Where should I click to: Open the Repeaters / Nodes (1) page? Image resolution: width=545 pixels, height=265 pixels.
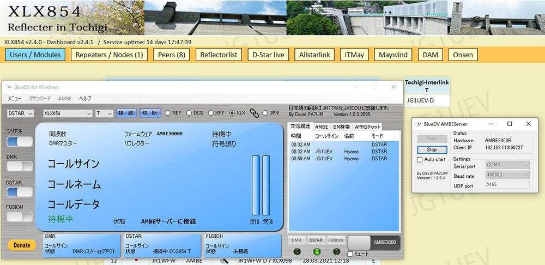tap(109, 55)
